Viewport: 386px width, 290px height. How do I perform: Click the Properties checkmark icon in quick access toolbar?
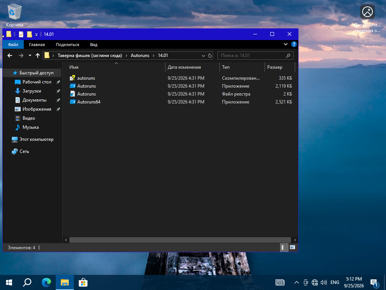21,34
